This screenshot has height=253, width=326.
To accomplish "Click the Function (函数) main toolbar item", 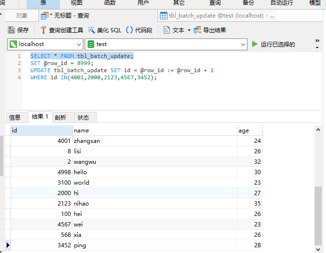I will click(110, 3).
